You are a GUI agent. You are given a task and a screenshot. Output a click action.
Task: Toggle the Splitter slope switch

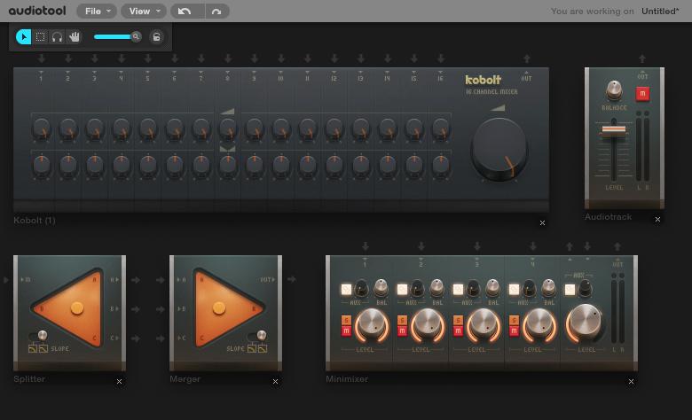pyautogui.click(x=39, y=336)
